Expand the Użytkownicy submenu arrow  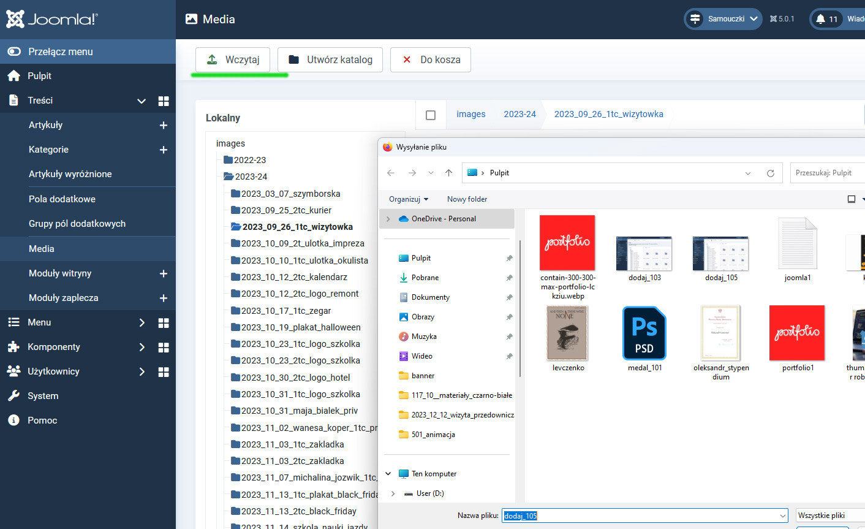[x=142, y=371]
